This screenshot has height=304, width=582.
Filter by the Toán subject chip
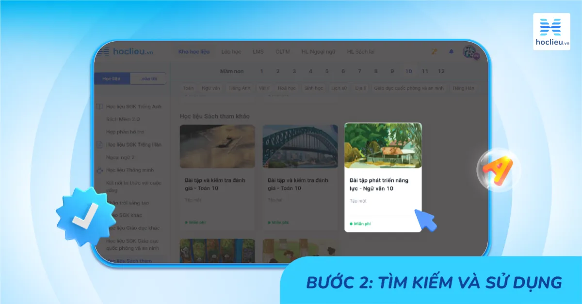(189, 89)
